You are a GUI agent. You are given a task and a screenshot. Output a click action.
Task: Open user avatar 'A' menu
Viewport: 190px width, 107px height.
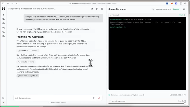(4, 103)
